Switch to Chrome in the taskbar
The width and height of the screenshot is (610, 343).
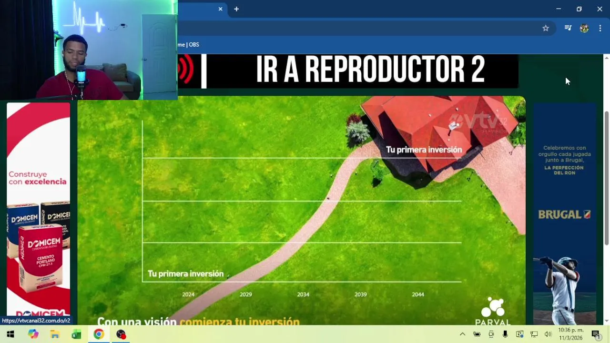pos(99,334)
